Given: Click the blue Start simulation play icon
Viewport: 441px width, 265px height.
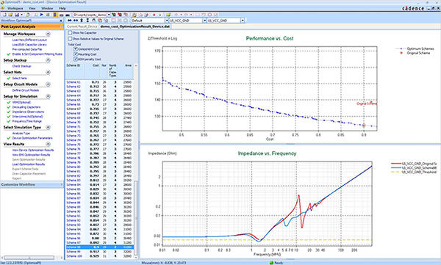Looking at the screenshot, I should tap(42, 15).
